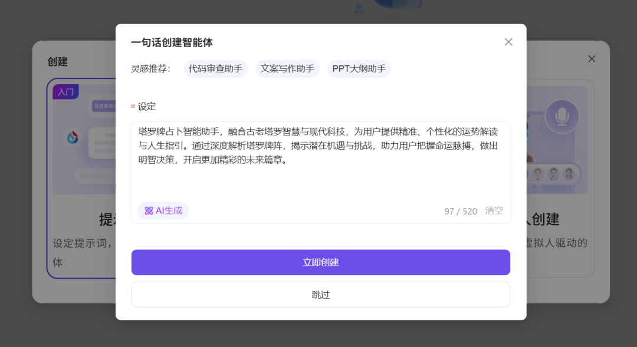The width and height of the screenshot is (637, 347).
Task: Close the 一句话创建智能体 dialog
Action: point(508,42)
